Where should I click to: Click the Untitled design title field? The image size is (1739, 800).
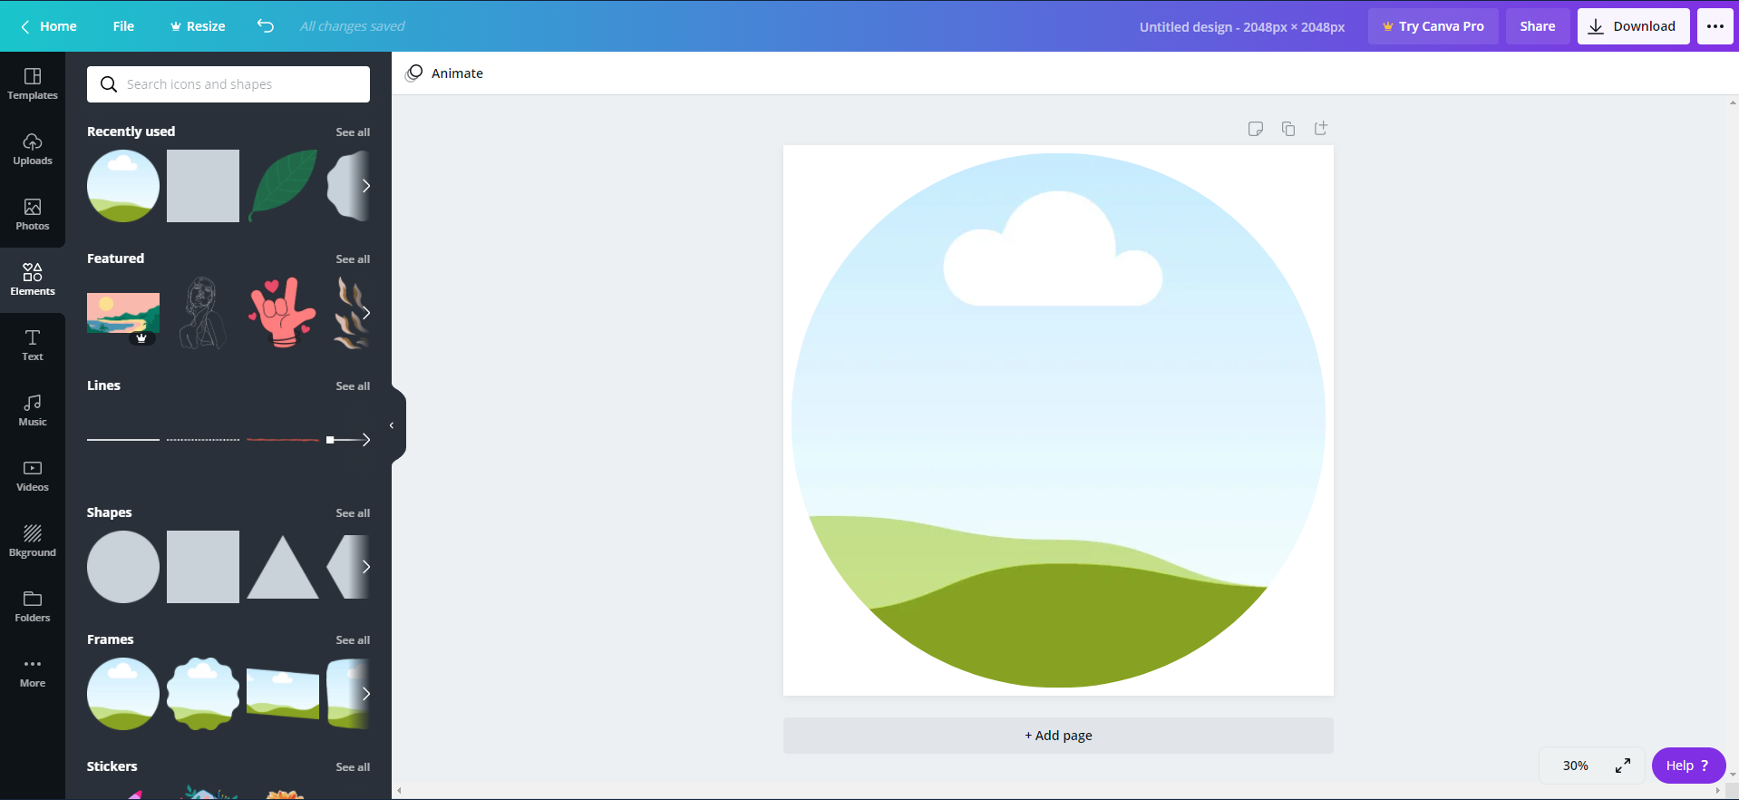tap(1241, 27)
